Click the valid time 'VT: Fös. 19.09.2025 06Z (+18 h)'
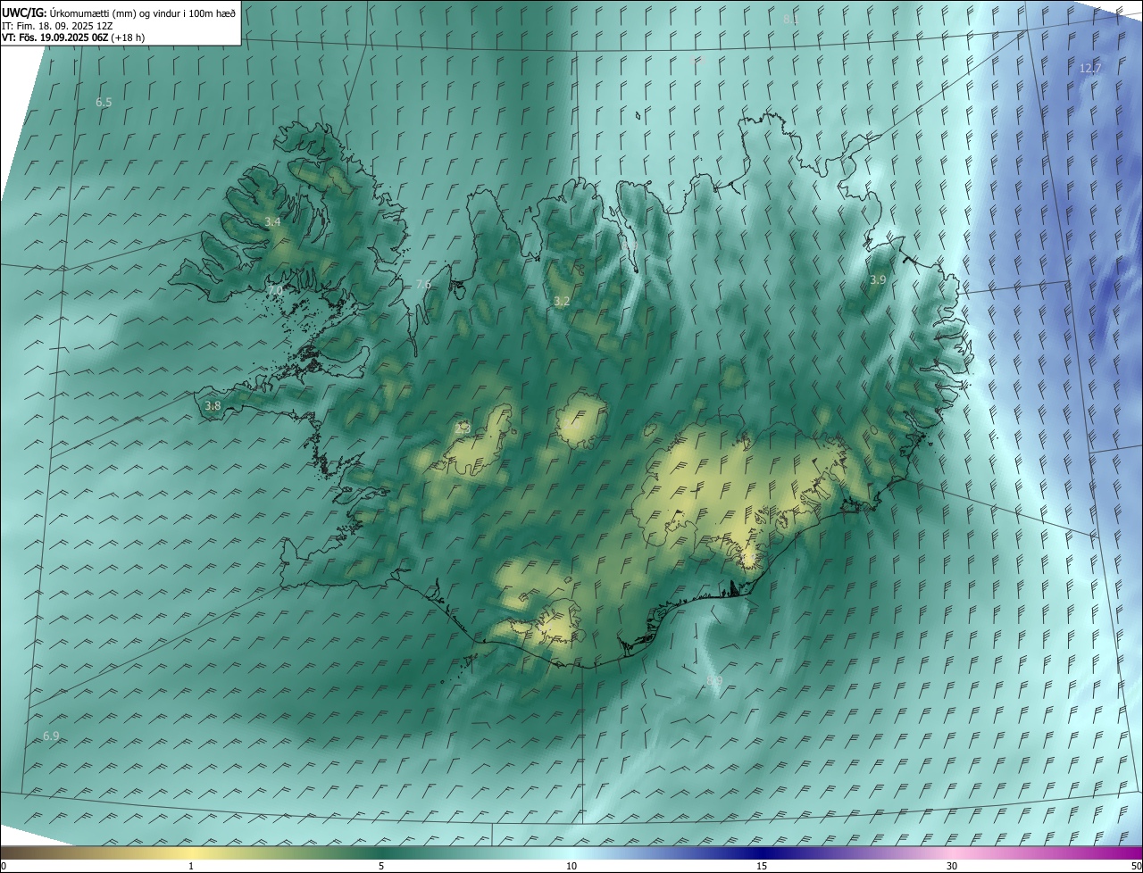 pos(73,37)
